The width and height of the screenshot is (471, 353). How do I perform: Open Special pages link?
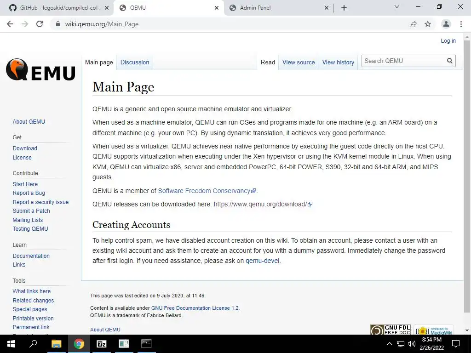pyautogui.click(x=30, y=309)
